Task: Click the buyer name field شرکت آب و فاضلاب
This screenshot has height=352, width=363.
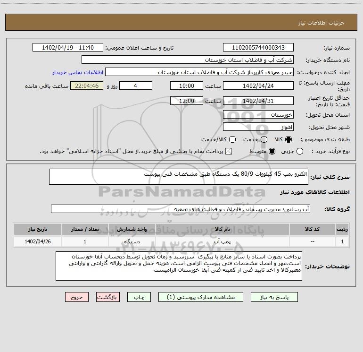Action: (x=188, y=60)
